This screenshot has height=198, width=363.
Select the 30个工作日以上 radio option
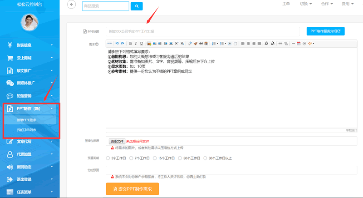pyautogui.click(x=205, y=158)
